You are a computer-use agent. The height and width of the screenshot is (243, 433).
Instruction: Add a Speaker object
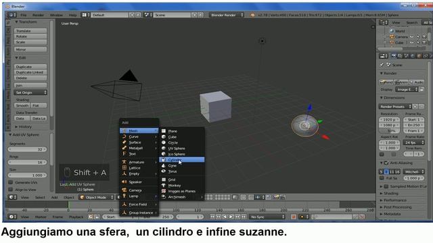tap(139, 182)
